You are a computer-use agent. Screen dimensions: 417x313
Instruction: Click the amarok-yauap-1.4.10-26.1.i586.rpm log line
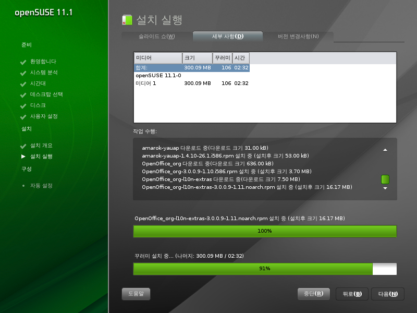click(225, 155)
